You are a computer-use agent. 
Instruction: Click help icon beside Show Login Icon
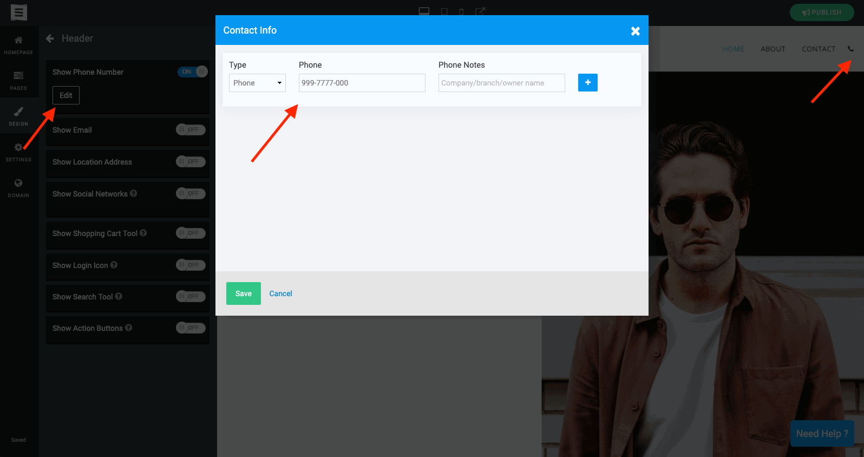click(x=114, y=265)
